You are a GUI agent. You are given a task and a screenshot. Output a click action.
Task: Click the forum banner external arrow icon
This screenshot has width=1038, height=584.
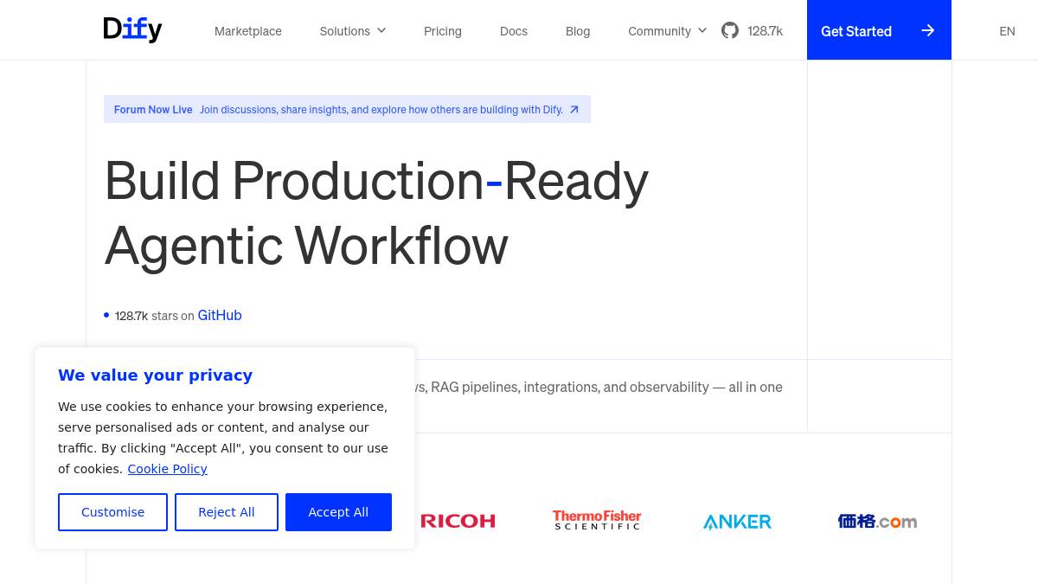point(573,110)
